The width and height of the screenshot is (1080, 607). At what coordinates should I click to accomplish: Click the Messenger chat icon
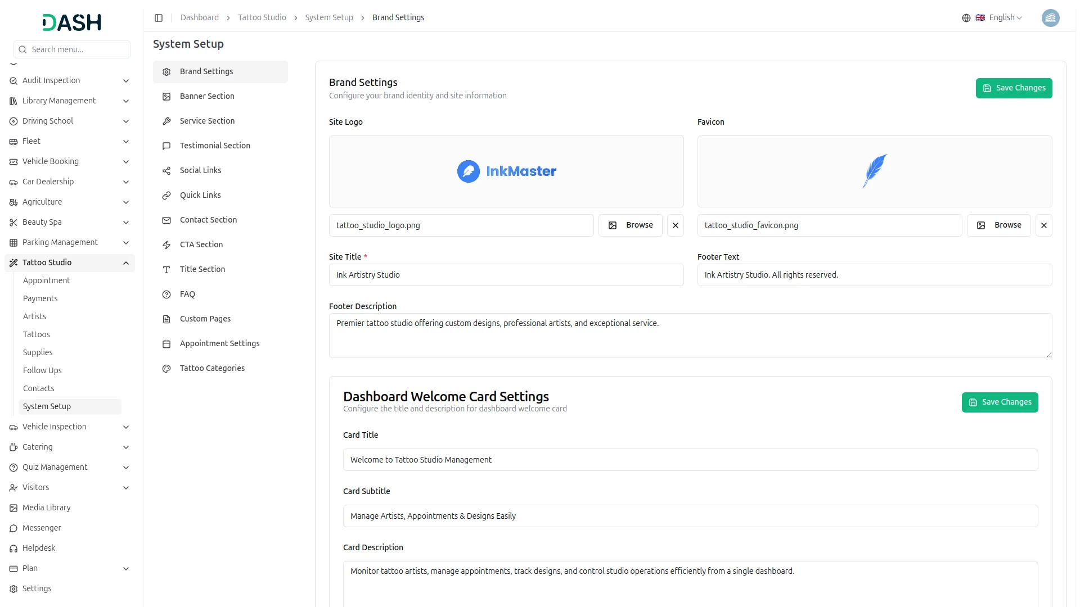click(x=13, y=528)
